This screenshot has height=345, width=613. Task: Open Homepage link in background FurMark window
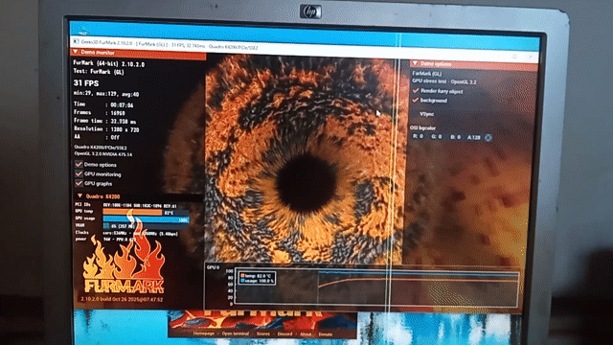(204, 333)
